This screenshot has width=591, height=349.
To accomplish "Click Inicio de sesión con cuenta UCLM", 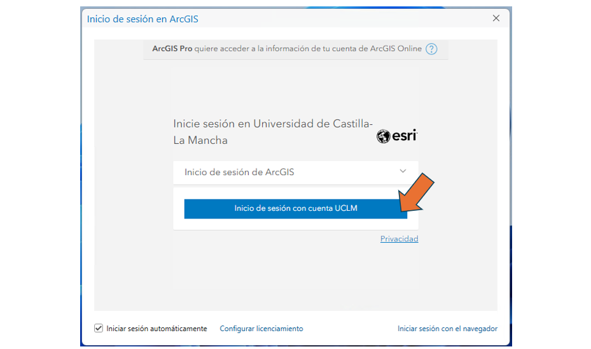I will coord(295,209).
